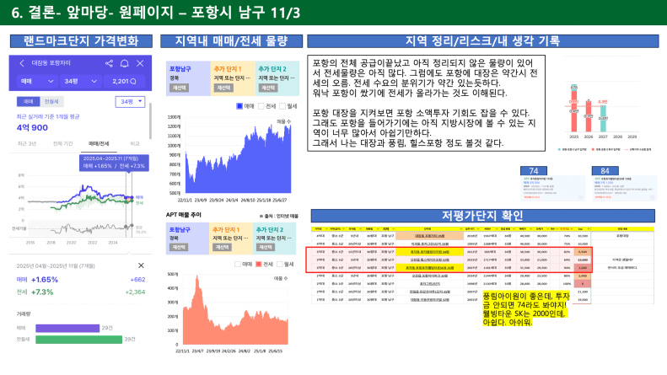Screen dimensions: 667x375
Task: Toggle the 월세 checkbox on the orange chart
Action: [x=279, y=264]
